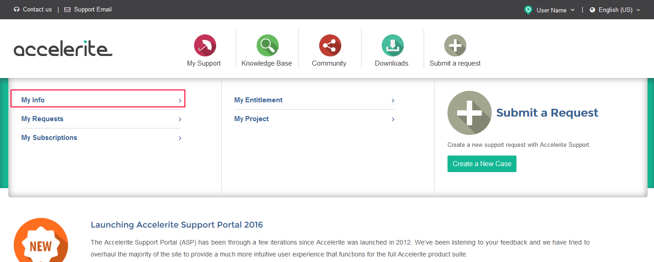Go to the Accelerite logo home

click(63, 48)
